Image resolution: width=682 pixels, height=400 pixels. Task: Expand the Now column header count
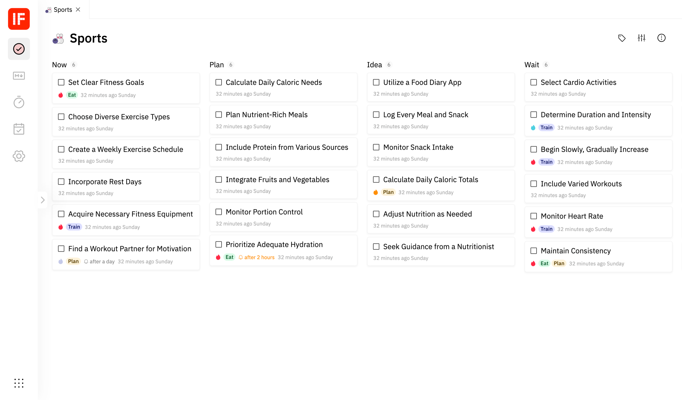(x=73, y=65)
